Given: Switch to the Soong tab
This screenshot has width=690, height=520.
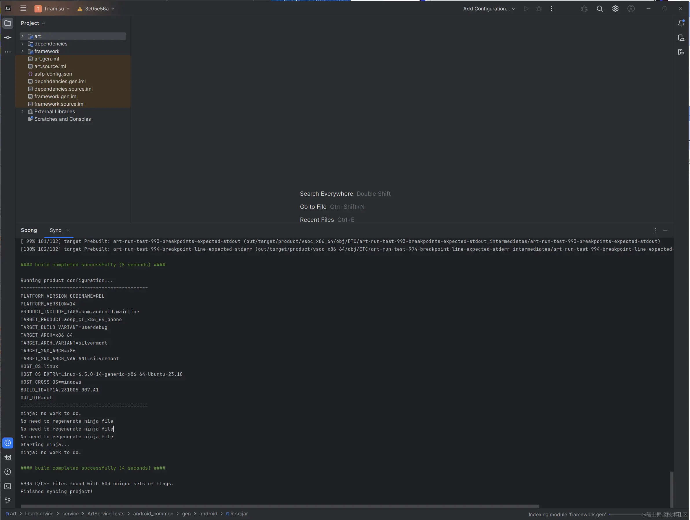Looking at the screenshot, I should 29,230.
